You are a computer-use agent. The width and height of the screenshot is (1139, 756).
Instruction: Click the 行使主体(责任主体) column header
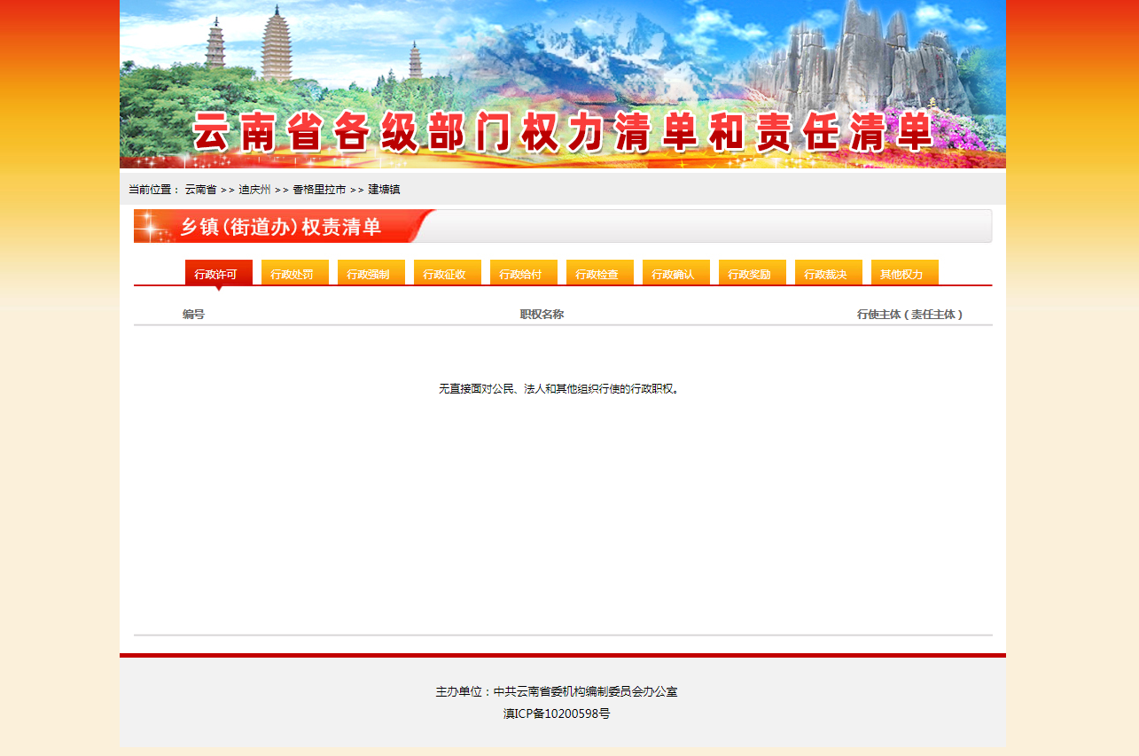[909, 315]
